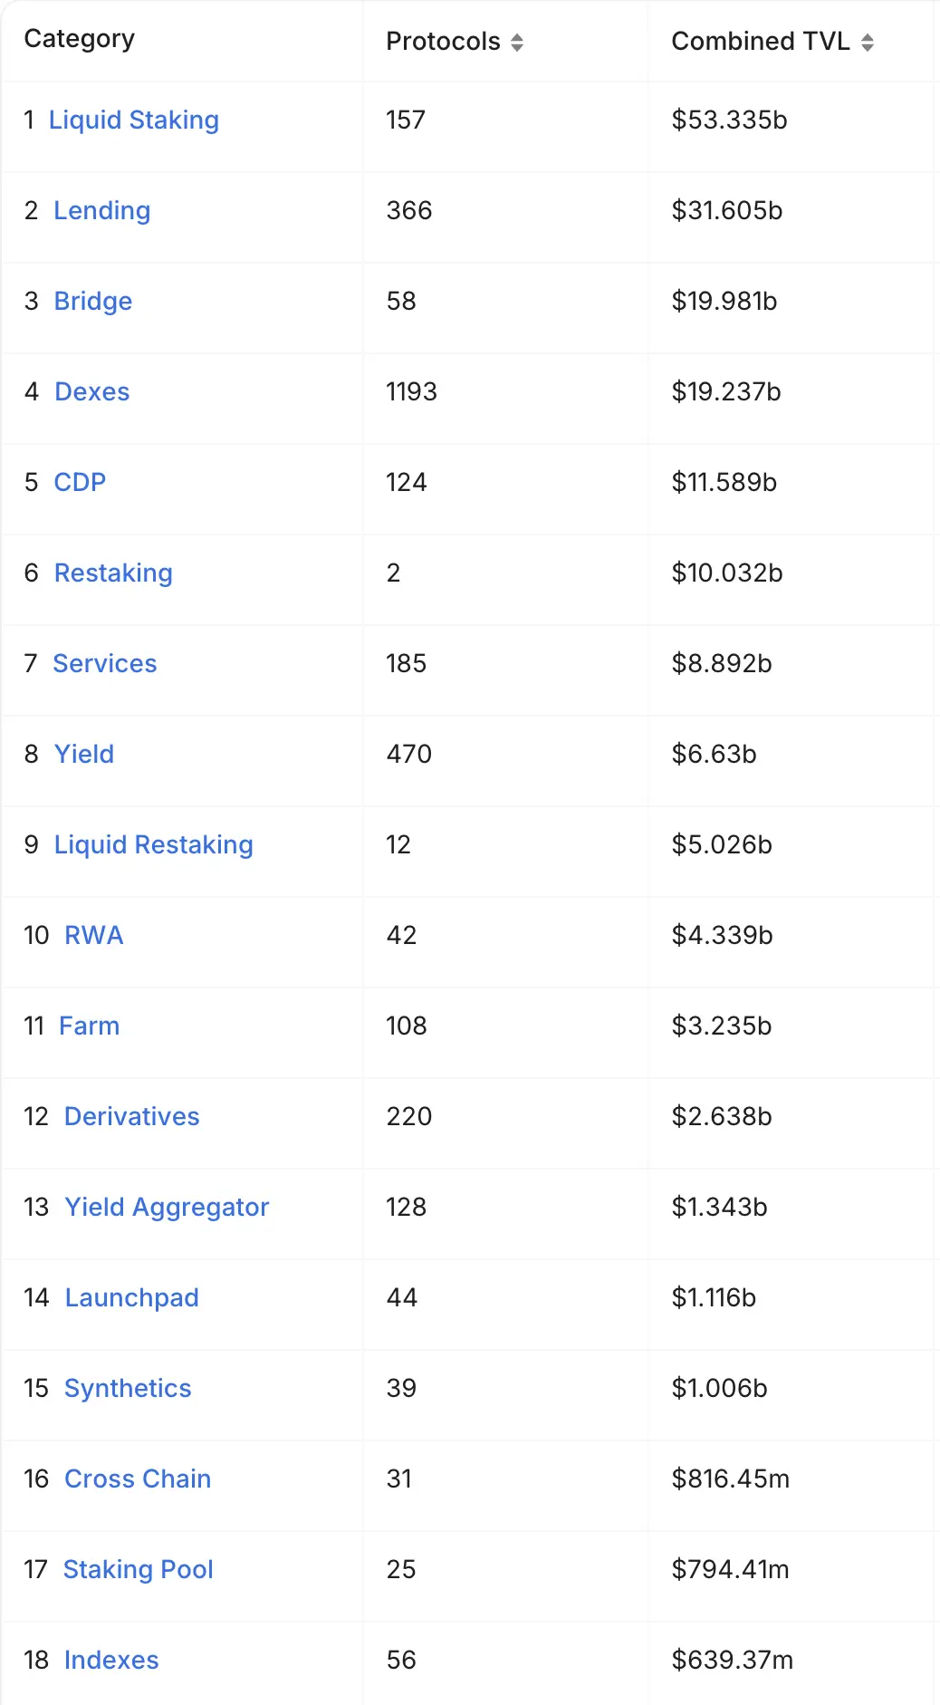Open the Liquid Staking category

point(134,120)
